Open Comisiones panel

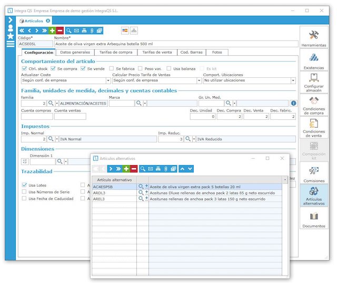coord(314,173)
